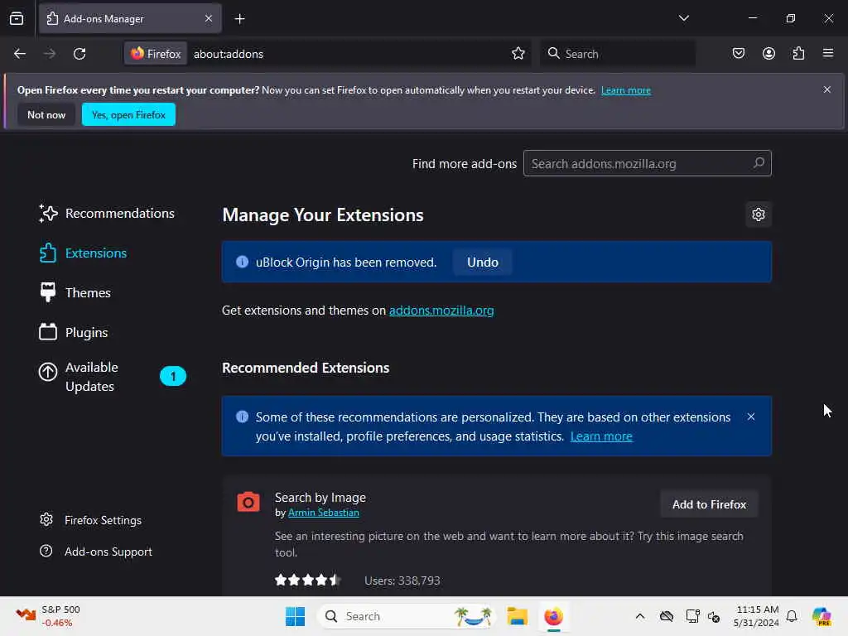The height and width of the screenshot is (636, 848).
Task: Click the Manage Your Extensions heading
Action: coord(323,214)
